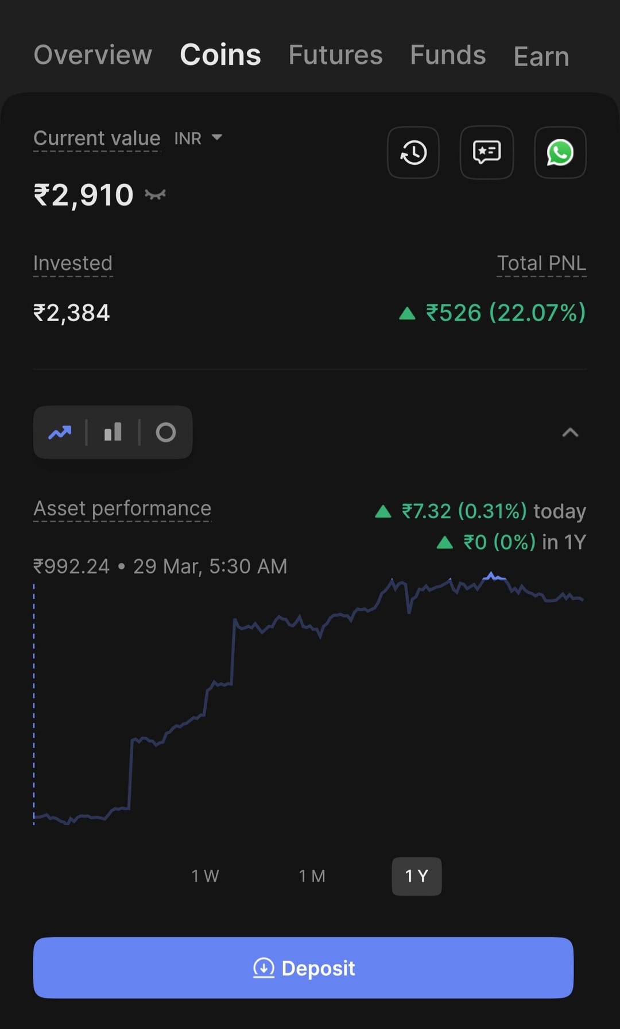
Task: Switch to bar chart view icon
Action: pos(113,433)
